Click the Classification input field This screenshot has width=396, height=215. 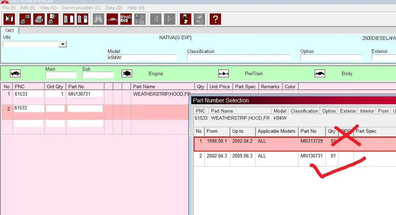coord(238,58)
